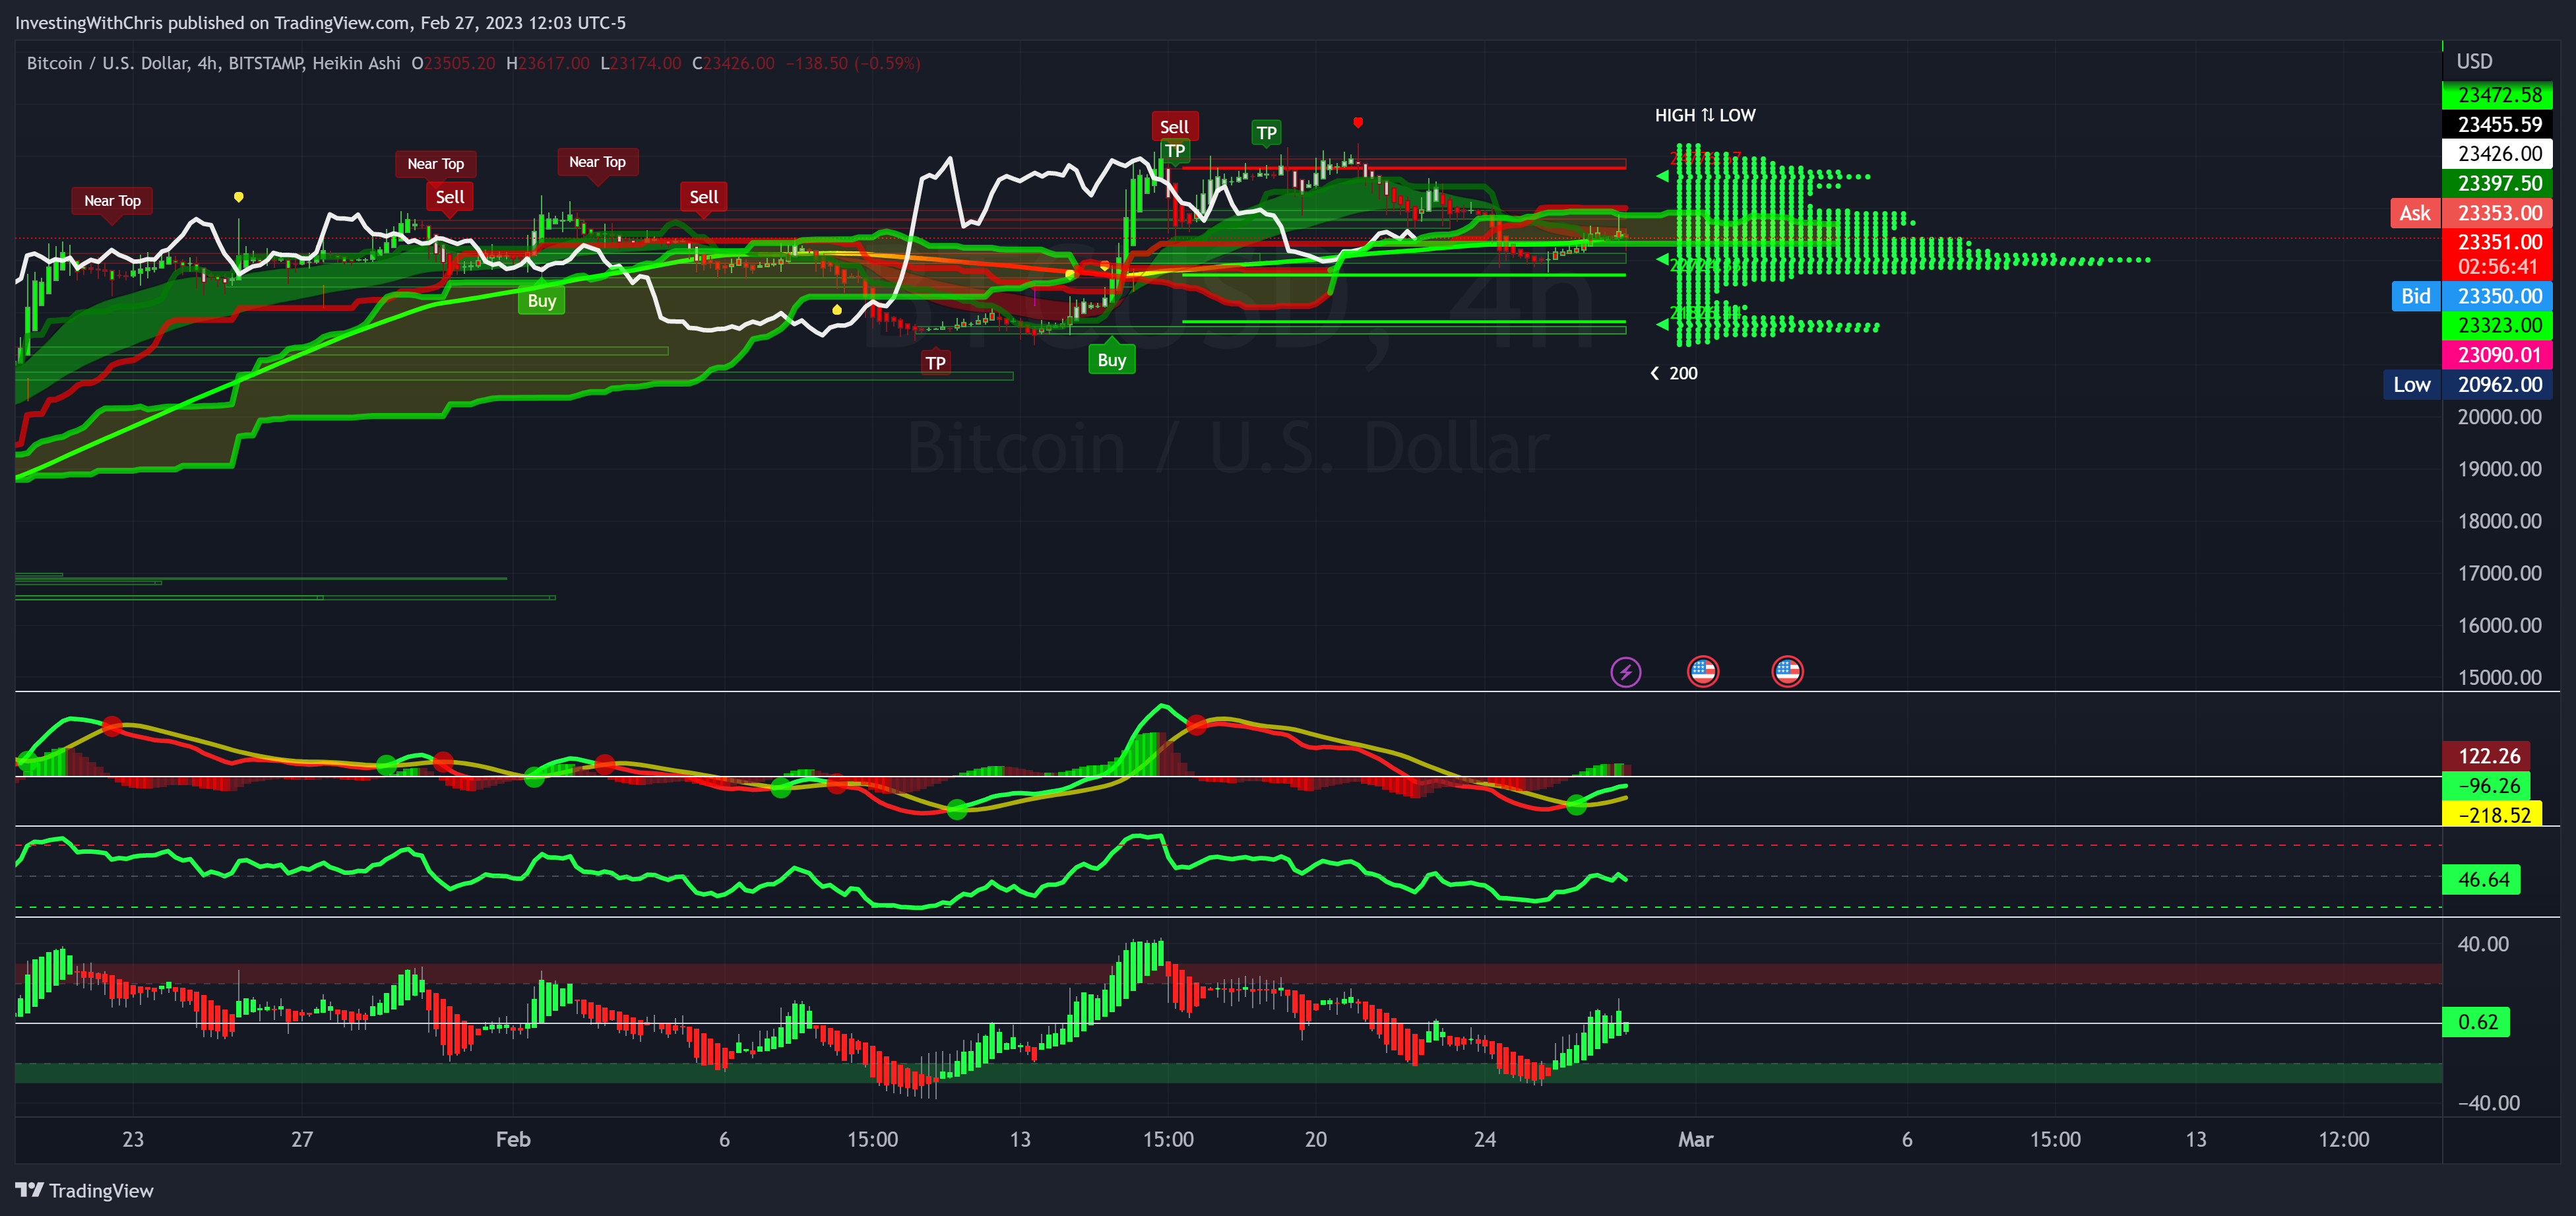
Task: Click the -40.00 oscillator axis label
Action: click(x=2489, y=1103)
